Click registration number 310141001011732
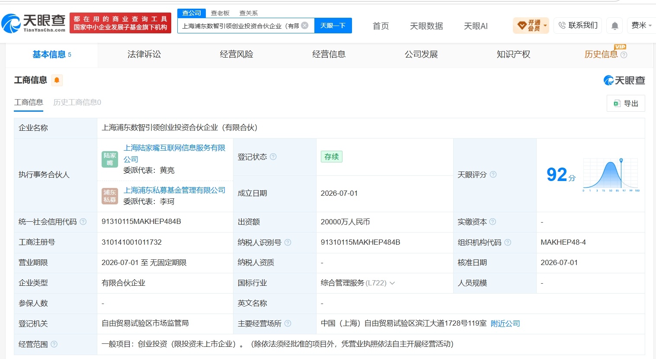 click(131, 243)
